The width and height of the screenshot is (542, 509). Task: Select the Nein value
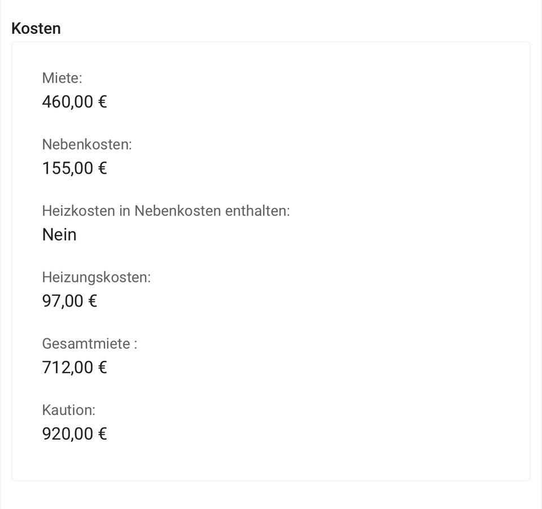[x=59, y=234]
